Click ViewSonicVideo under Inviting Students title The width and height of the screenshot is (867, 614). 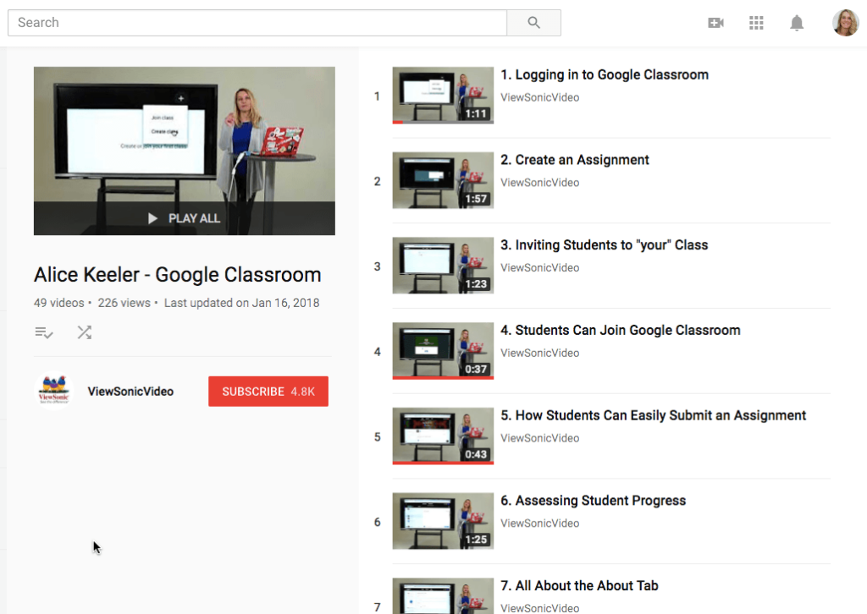coord(539,267)
